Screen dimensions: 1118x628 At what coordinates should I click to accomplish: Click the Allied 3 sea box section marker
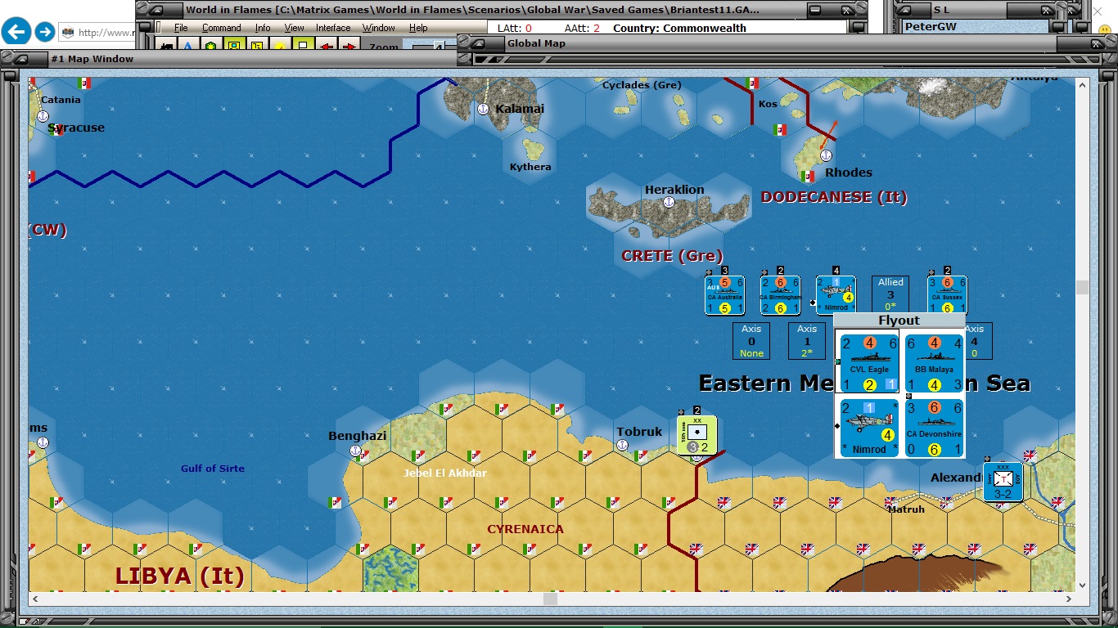coord(890,294)
